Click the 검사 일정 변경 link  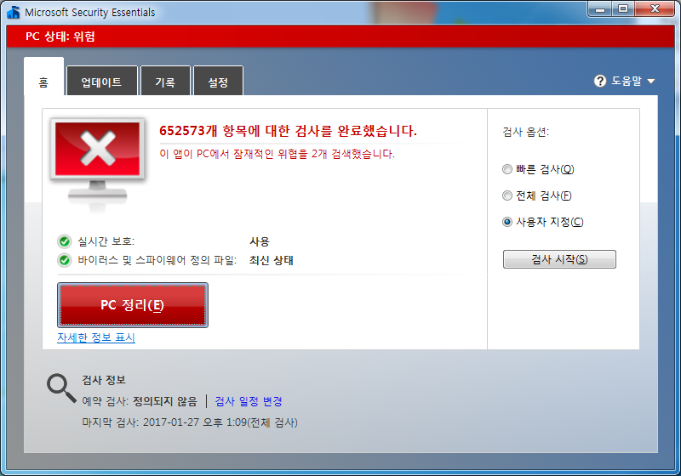coord(249,401)
